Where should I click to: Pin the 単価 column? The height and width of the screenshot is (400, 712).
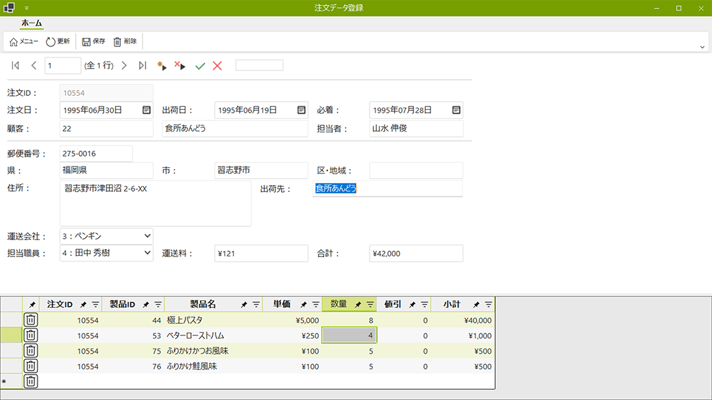coord(303,305)
